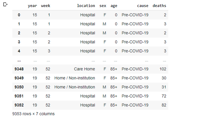Click Home / Non-institution in row 9349
Viewport: 219px width, 121px height.
(x=75, y=78)
